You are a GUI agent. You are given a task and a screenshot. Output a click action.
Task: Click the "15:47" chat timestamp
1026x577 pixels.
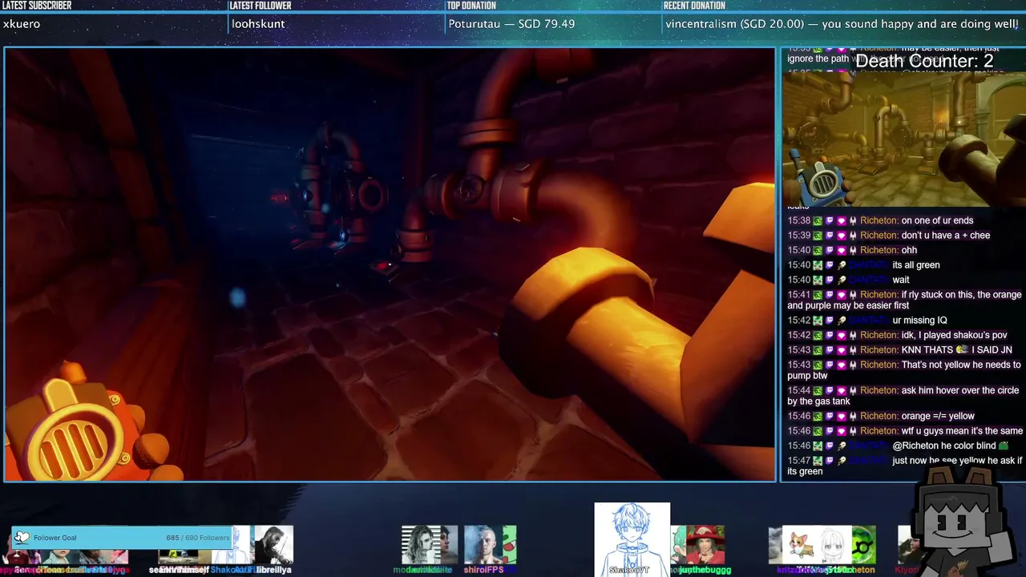pyautogui.click(x=799, y=461)
